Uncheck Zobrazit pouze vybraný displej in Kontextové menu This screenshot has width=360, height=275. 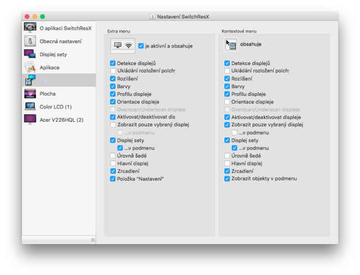pyautogui.click(x=227, y=125)
